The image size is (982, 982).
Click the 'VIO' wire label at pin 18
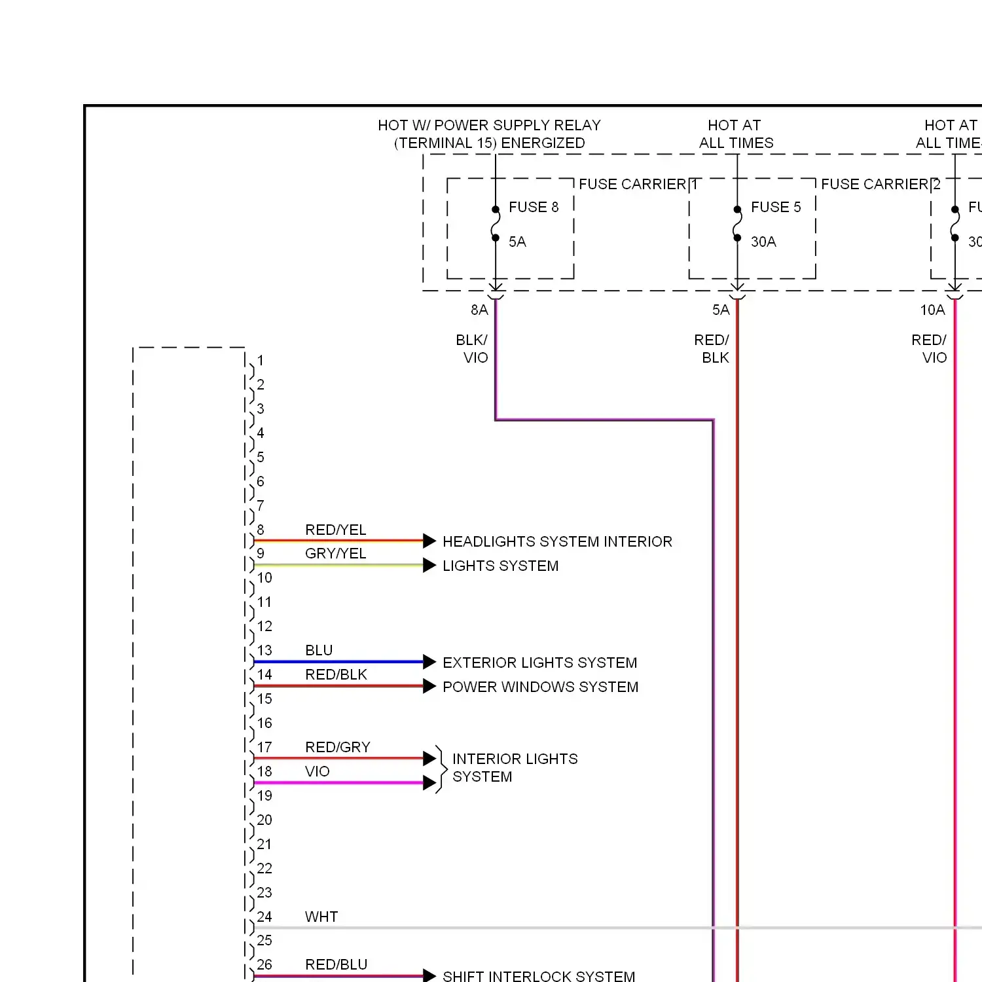point(317,771)
